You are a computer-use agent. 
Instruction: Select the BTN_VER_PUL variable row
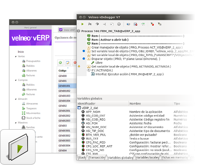point(135,135)
